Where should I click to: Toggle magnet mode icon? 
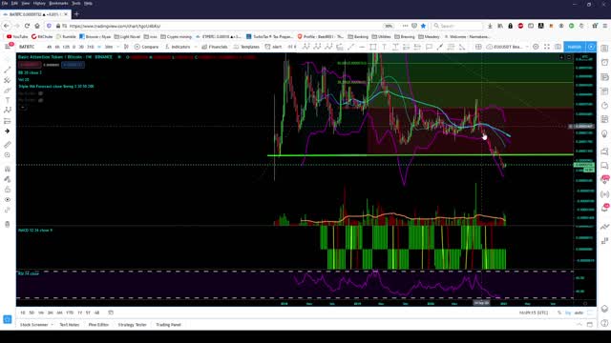click(8, 169)
